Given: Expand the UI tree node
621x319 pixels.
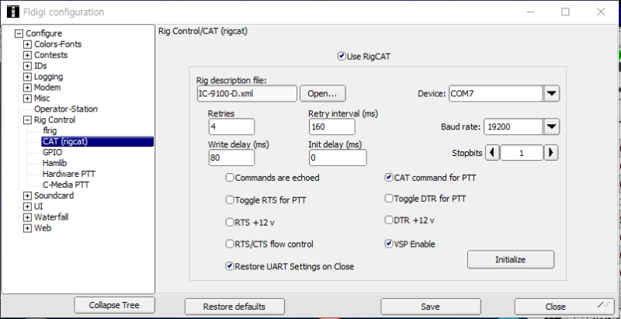Looking at the screenshot, I should [x=27, y=206].
